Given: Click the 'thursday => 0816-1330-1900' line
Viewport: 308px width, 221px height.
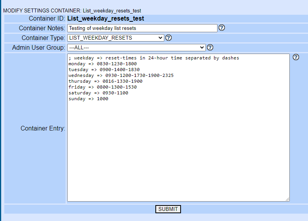Looking at the screenshot, I should coord(106,81).
